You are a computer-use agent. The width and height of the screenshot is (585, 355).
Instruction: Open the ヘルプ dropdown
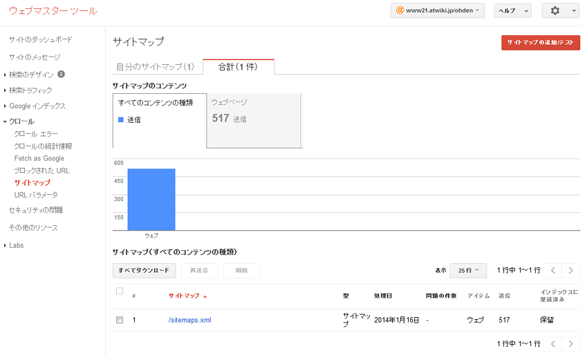[512, 11]
